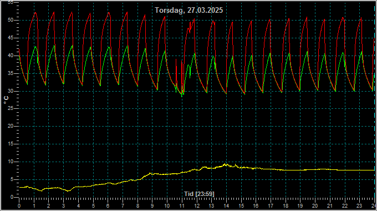
Task: Click hour 18 on the time axis
Action: 286,206
